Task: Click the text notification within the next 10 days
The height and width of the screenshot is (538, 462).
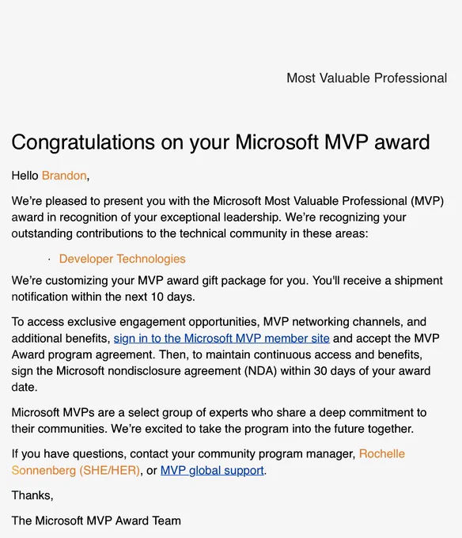Action: pos(104,297)
